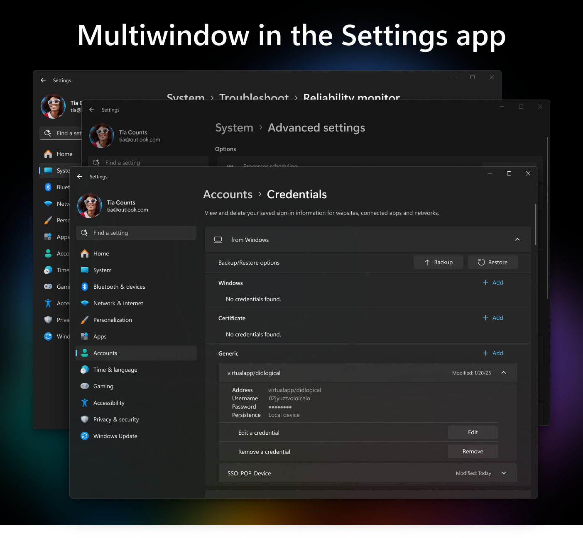Add a Generic credential
Screen dimensions: 583x538
[493, 353]
